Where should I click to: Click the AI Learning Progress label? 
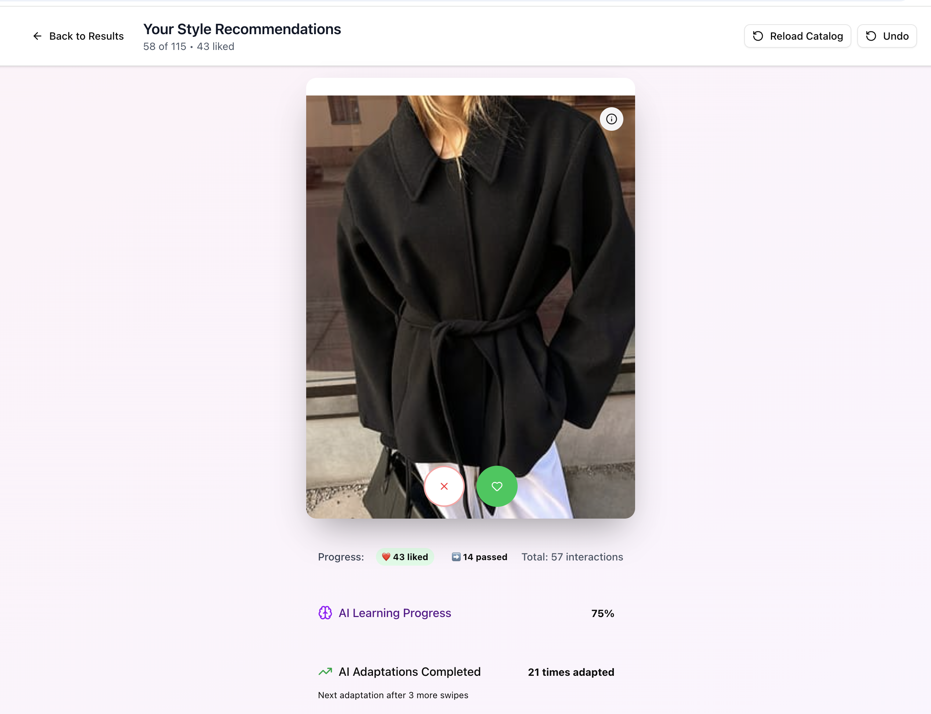pyautogui.click(x=395, y=613)
